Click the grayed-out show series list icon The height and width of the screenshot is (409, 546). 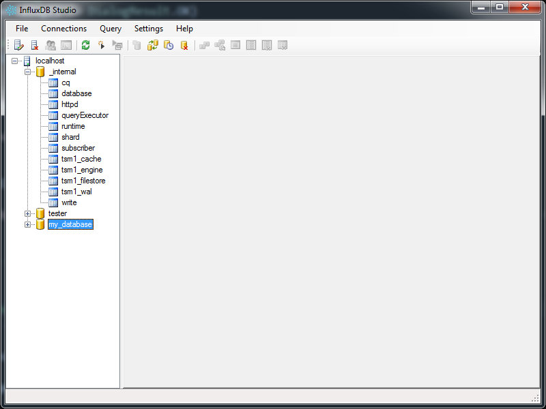click(x=251, y=45)
